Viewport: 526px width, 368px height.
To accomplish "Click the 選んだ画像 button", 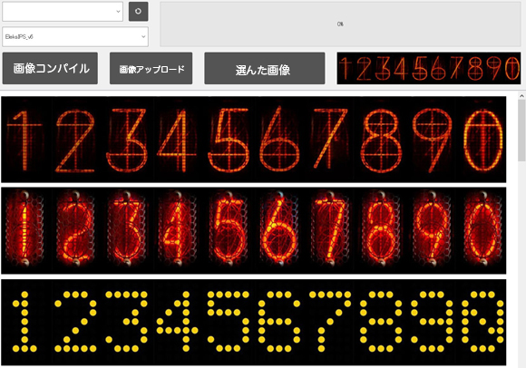I will 265,68.
